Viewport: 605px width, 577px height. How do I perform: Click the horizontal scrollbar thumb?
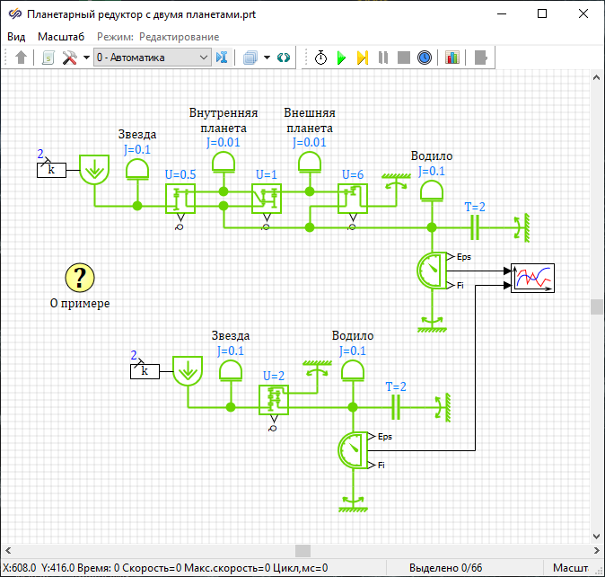coord(302,550)
